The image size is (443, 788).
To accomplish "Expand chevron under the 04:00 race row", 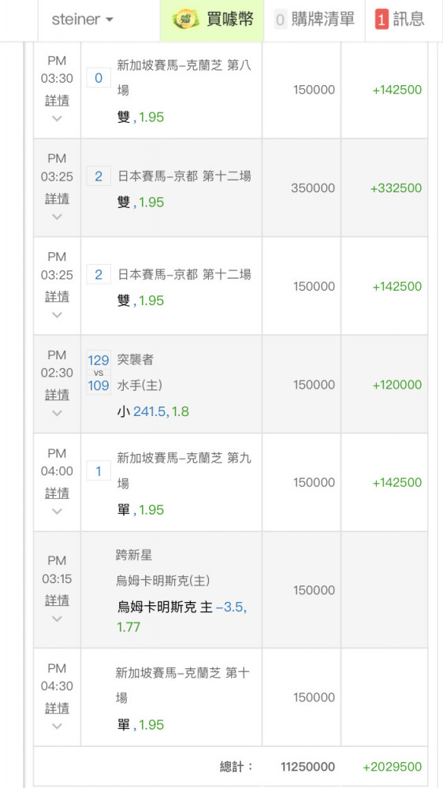I will (x=57, y=511).
